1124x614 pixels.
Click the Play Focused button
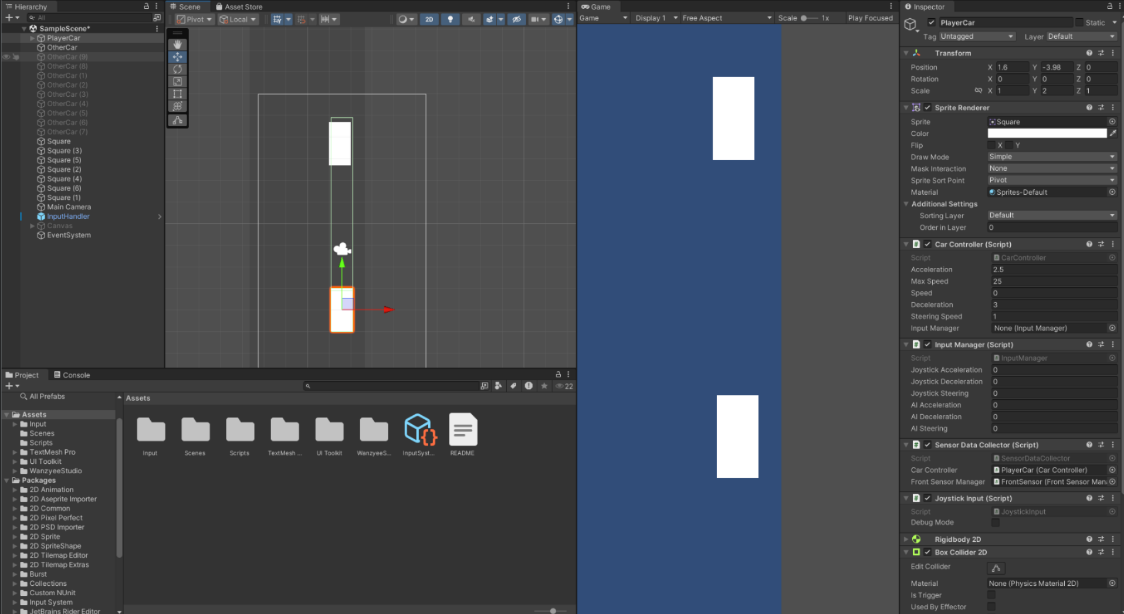pyautogui.click(x=869, y=18)
